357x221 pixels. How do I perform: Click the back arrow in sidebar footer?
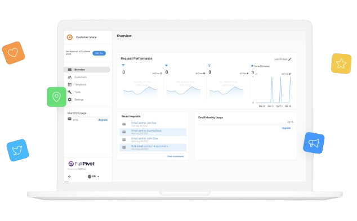coord(69,177)
